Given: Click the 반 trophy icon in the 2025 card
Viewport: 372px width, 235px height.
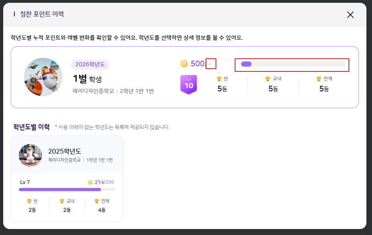Looking at the screenshot, I should (x=29, y=201).
